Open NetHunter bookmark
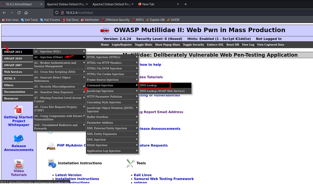313x185 pixels. point(90,20)
